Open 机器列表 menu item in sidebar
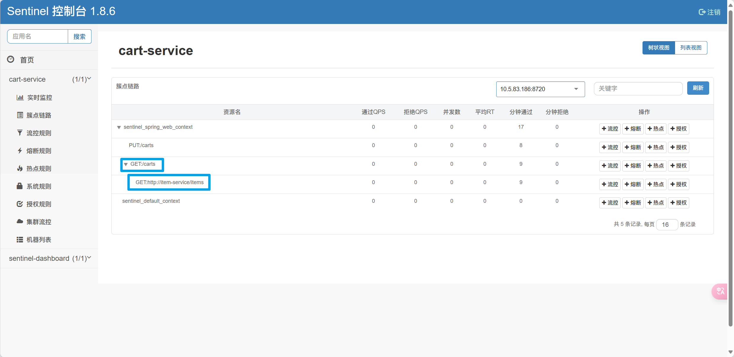This screenshot has height=357, width=734. (39, 239)
